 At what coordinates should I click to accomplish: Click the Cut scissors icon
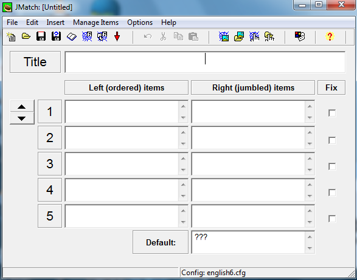[163, 36]
